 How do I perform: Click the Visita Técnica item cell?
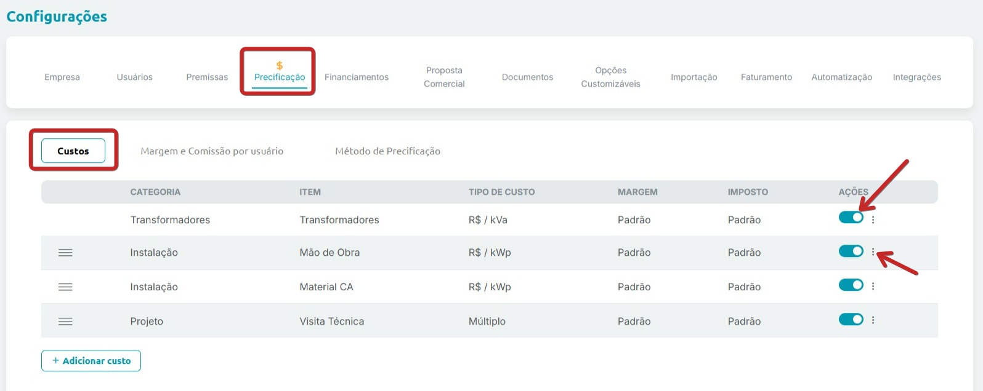pyautogui.click(x=331, y=321)
